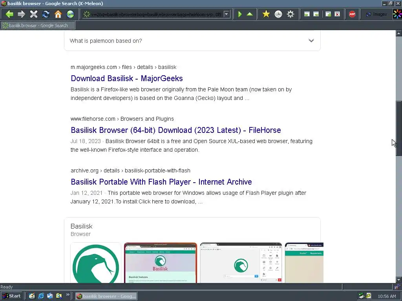Click the second system tray icon

coord(368,296)
